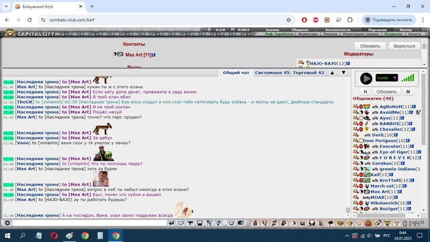Play the radio player
Screen dimensions: 430x242
pyautogui.click(x=365, y=79)
